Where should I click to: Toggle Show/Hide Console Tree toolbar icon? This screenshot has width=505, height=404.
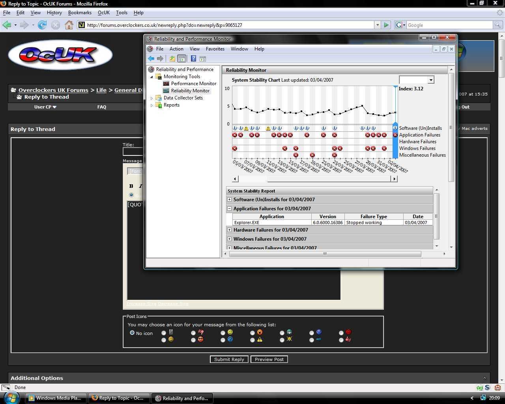(x=181, y=59)
